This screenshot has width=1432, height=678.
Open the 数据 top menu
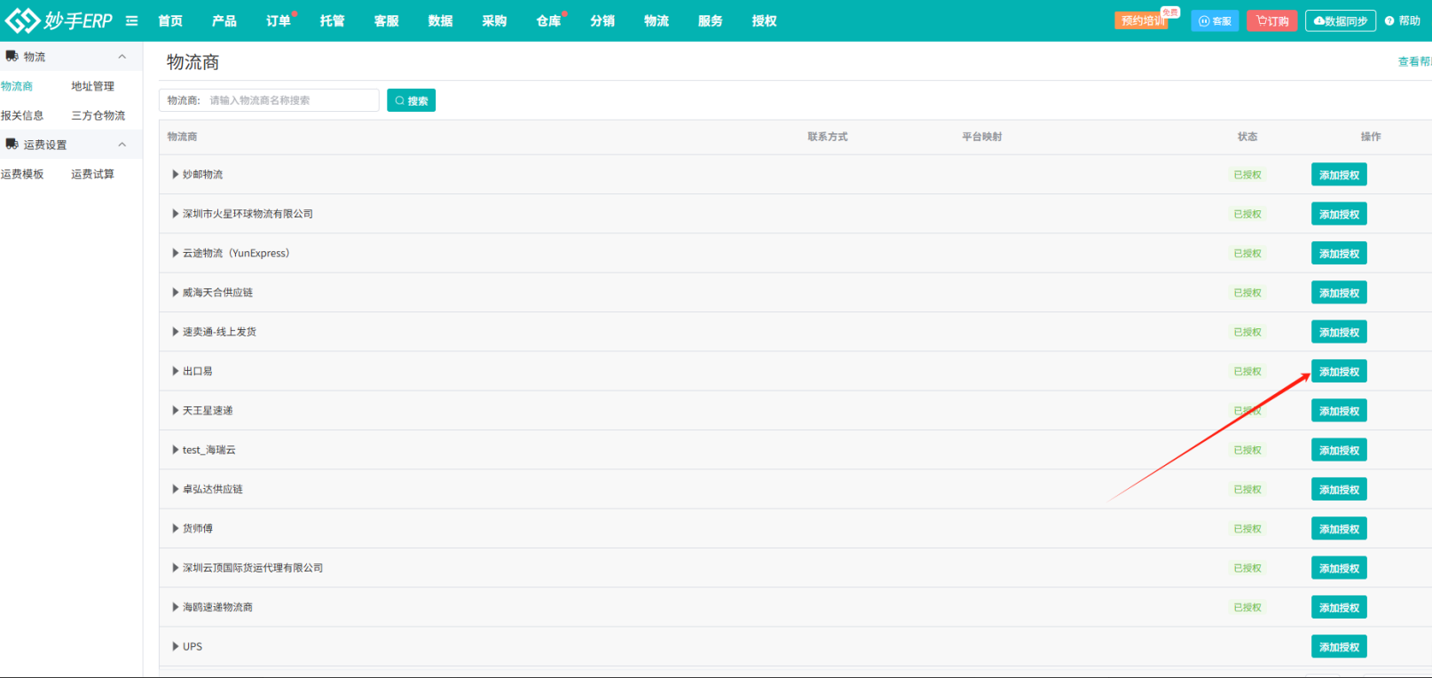(441, 20)
